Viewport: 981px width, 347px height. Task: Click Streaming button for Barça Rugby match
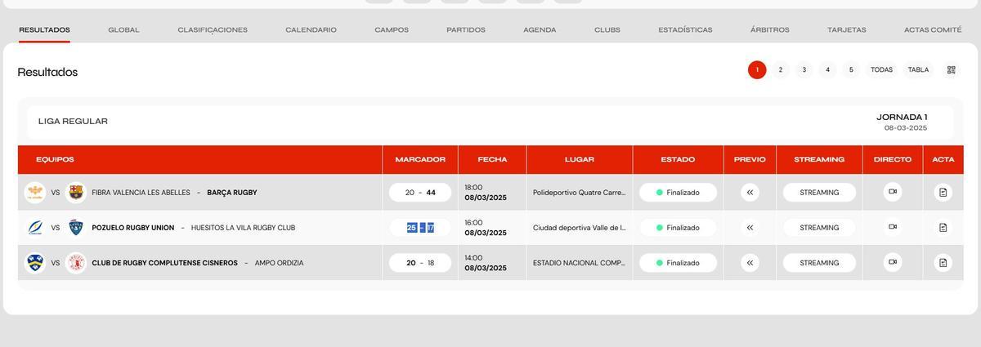819,193
